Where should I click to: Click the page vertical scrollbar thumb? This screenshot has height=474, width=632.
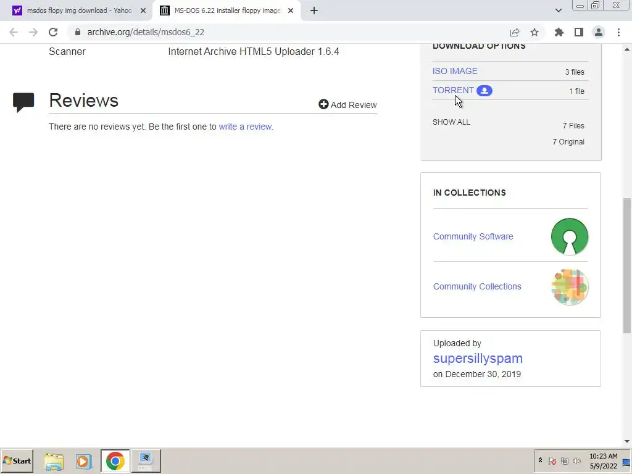click(627, 265)
